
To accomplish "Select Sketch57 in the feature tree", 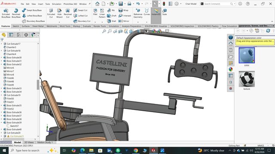I will pos(14,126).
